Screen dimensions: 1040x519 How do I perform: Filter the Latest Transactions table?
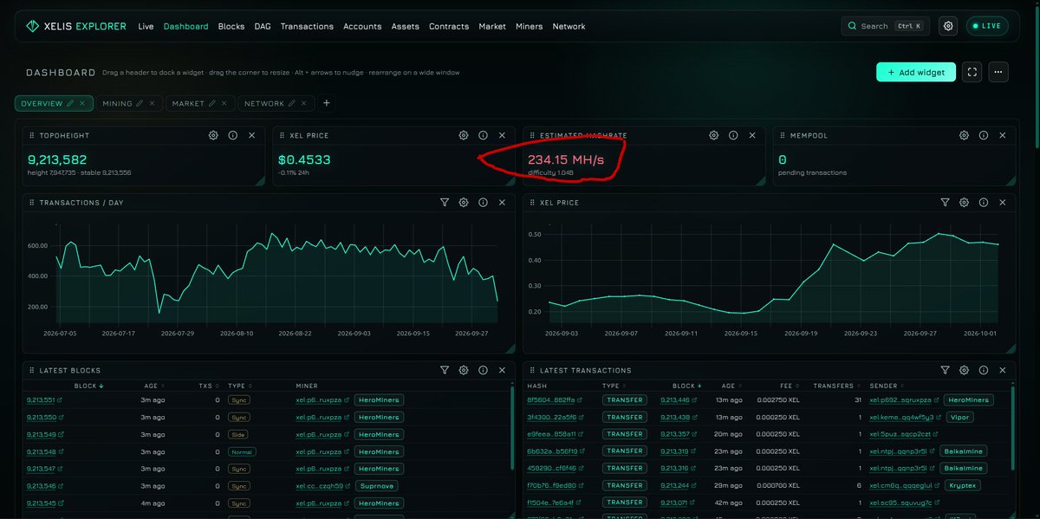946,370
